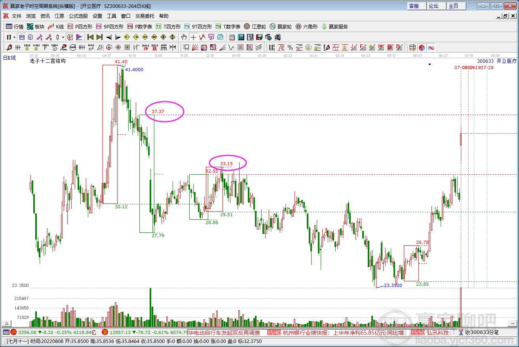519x347 pixels.
Task: Step chart right with black arrow
Action: pos(118,37)
